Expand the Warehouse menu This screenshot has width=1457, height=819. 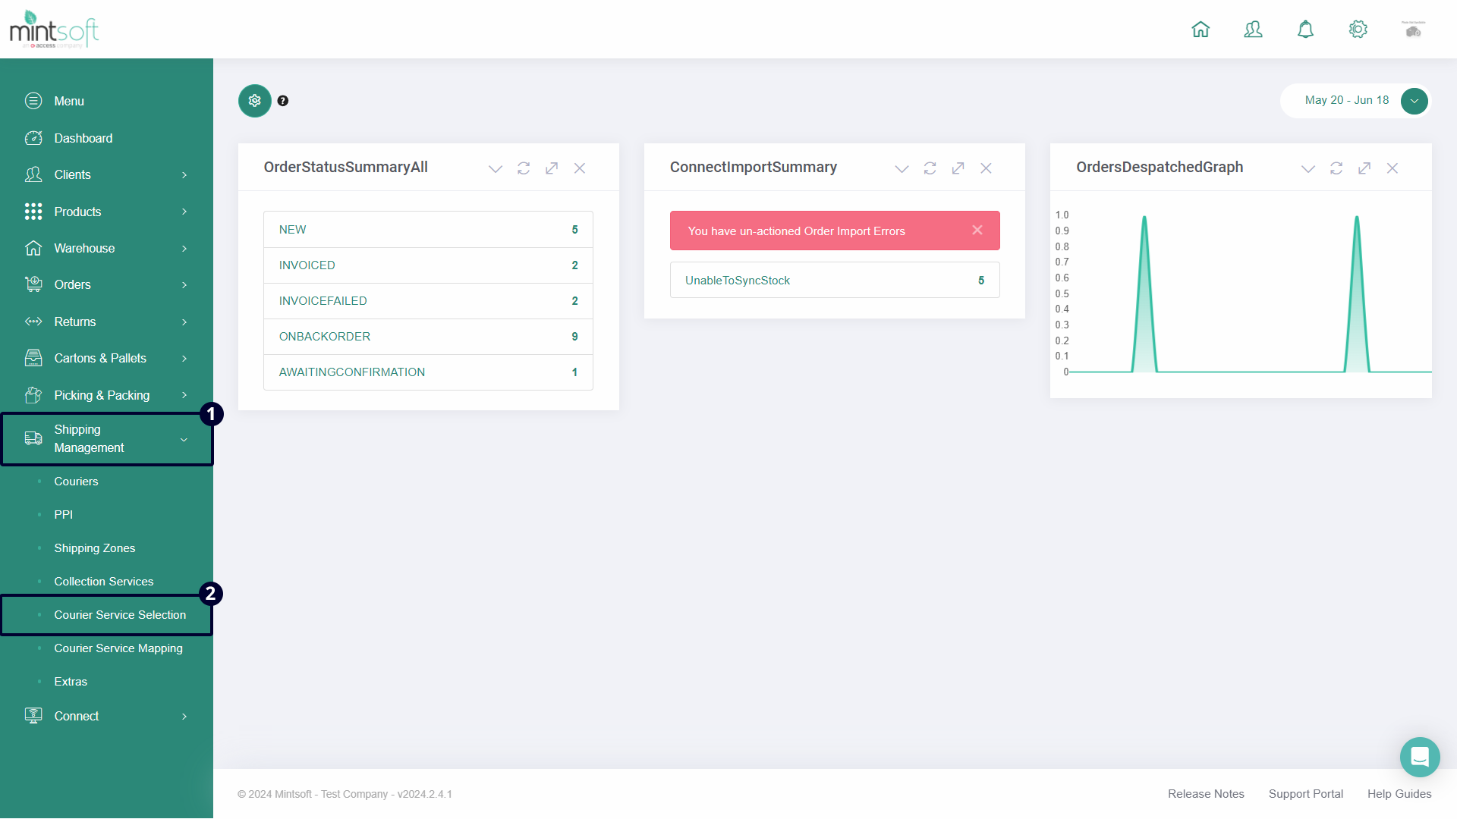(x=106, y=248)
